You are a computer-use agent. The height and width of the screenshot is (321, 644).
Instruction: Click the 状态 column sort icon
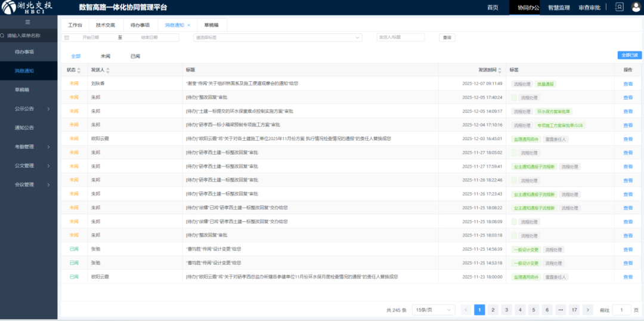click(79, 70)
